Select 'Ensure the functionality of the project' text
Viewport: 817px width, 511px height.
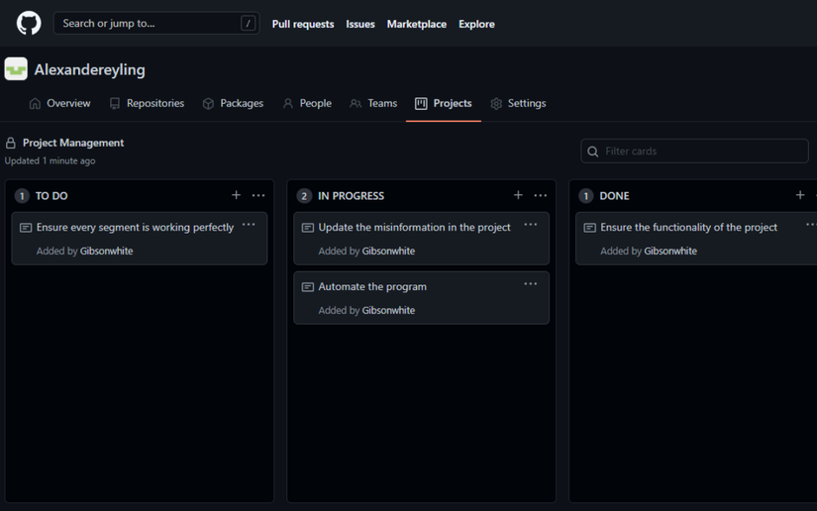pos(688,228)
